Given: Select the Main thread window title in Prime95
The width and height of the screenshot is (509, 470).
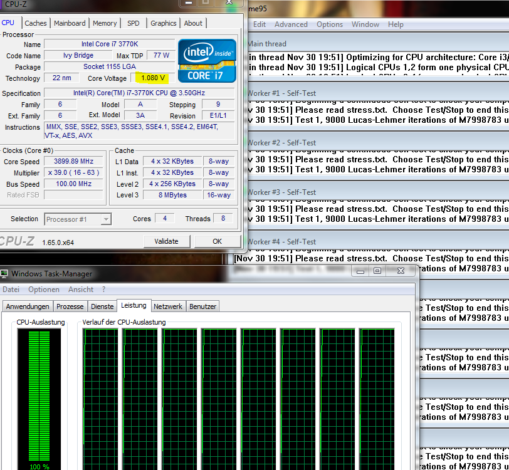Looking at the screenshot, I should pos(267,44).
